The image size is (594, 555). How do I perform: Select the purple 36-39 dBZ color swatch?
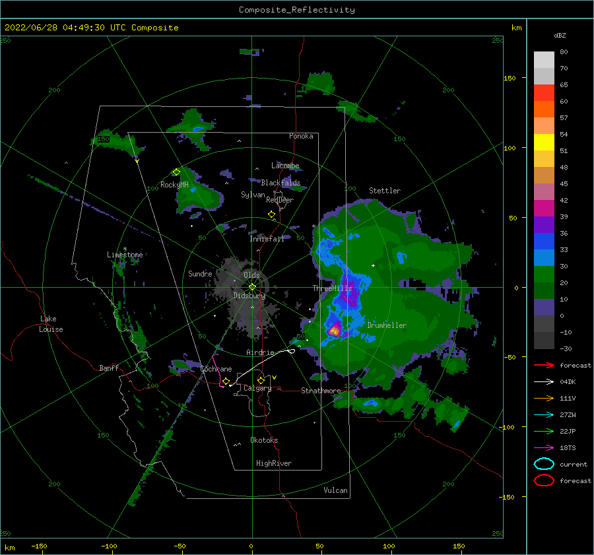[x=544, y=224]
